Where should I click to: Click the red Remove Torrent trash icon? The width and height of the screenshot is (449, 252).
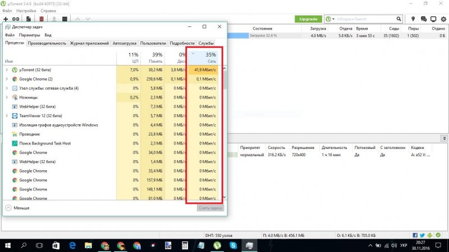coord(41,19)
